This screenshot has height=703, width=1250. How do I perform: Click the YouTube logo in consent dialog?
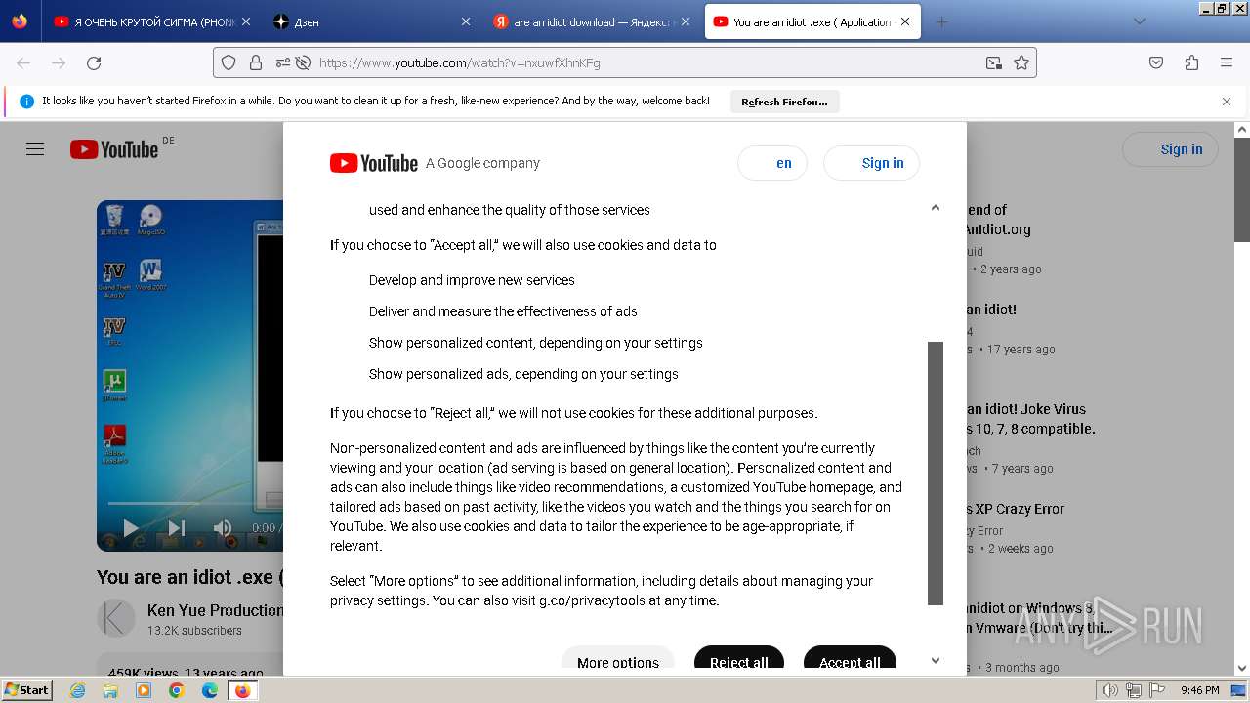click(x=373, y=163)
